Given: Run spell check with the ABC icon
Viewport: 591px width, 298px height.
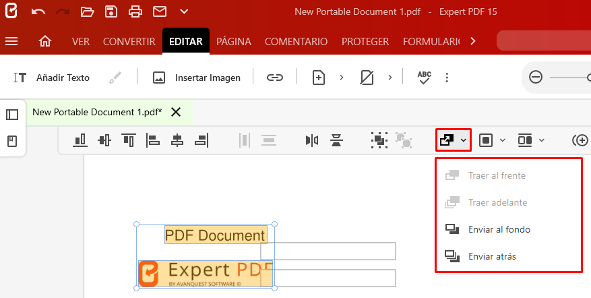Looking at the screenshot, I should tap(425, 78).
